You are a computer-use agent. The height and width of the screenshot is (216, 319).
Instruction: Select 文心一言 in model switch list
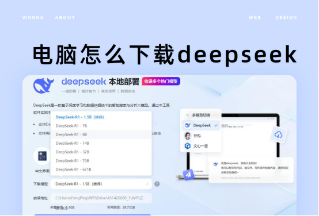201,146
